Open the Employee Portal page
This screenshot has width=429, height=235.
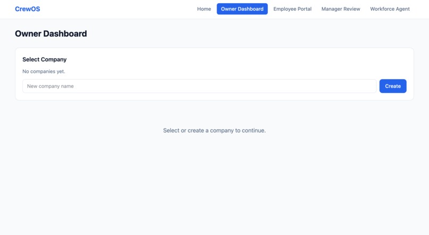[292, 9]
